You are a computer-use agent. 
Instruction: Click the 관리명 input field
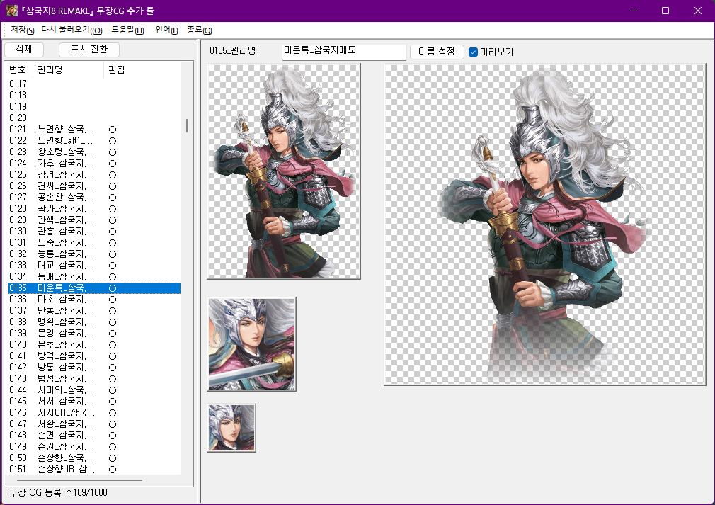(344, 51)
